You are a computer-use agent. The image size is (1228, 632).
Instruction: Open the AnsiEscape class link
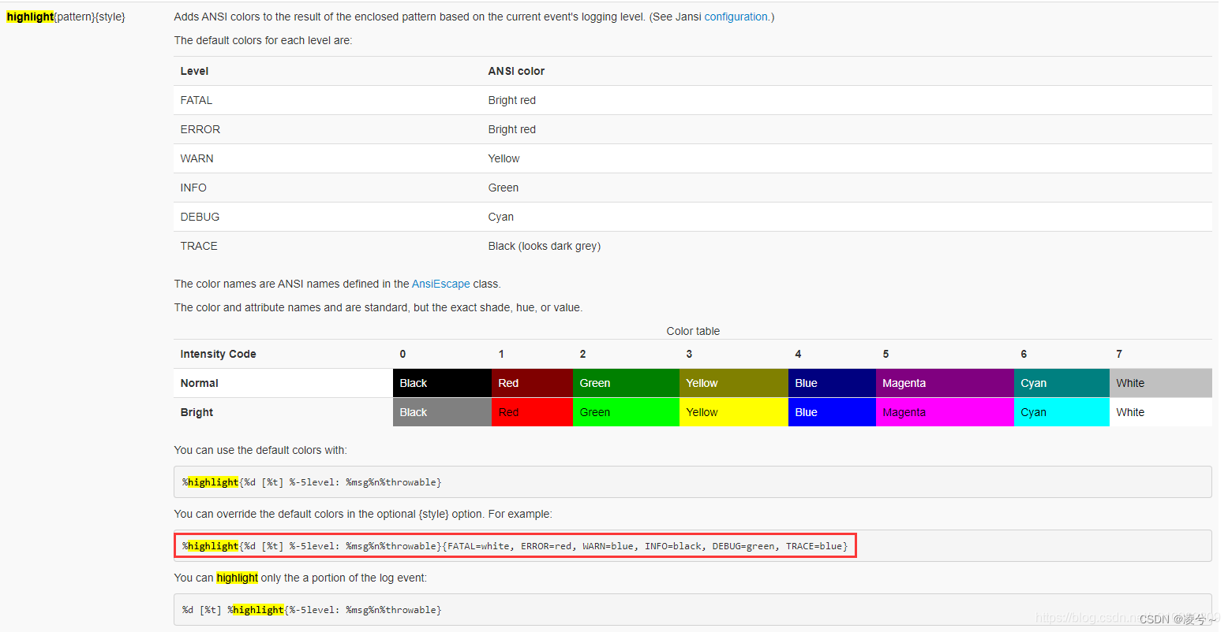[440, 284]
